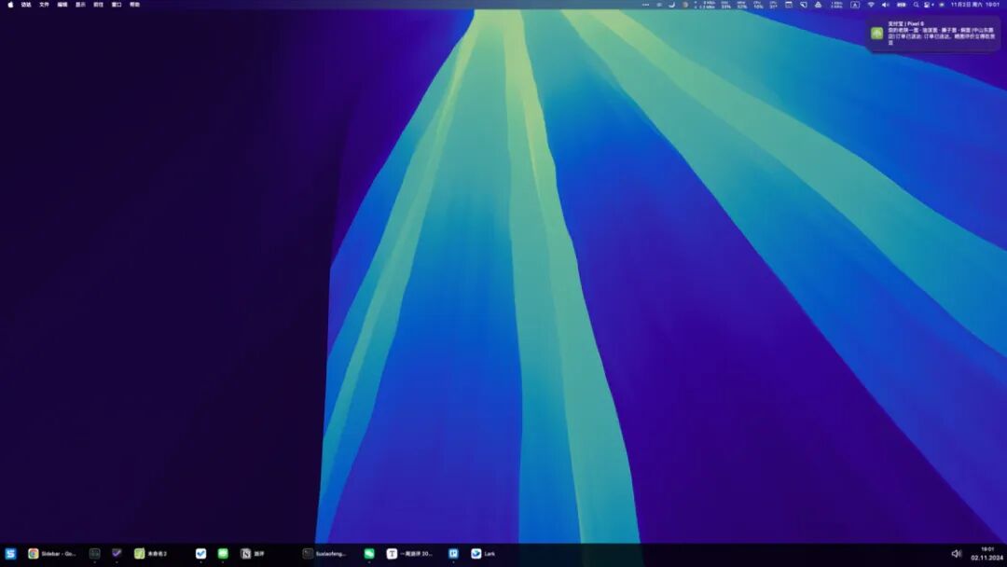Open the 支付宝 notification banner
This screenshot has width=1007, height=567.
point(934,33)
